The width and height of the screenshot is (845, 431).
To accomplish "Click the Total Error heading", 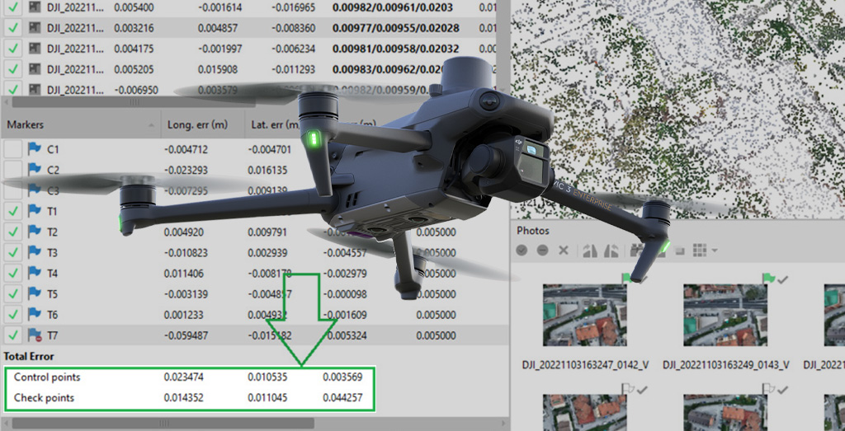I will pos(29,356).
